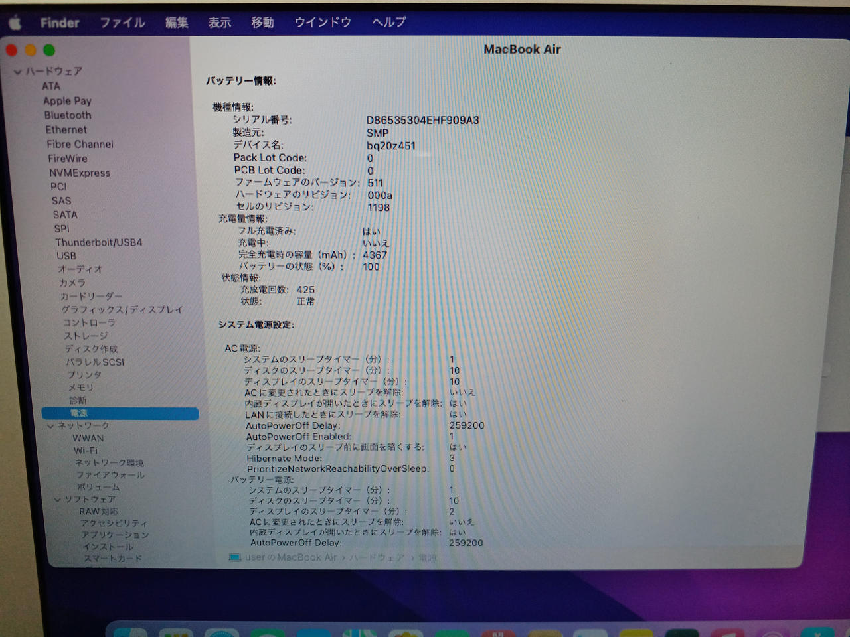850x637 pixels.
Task: Select the highlighted 電源 sidebar item
Action: point(120,413)
